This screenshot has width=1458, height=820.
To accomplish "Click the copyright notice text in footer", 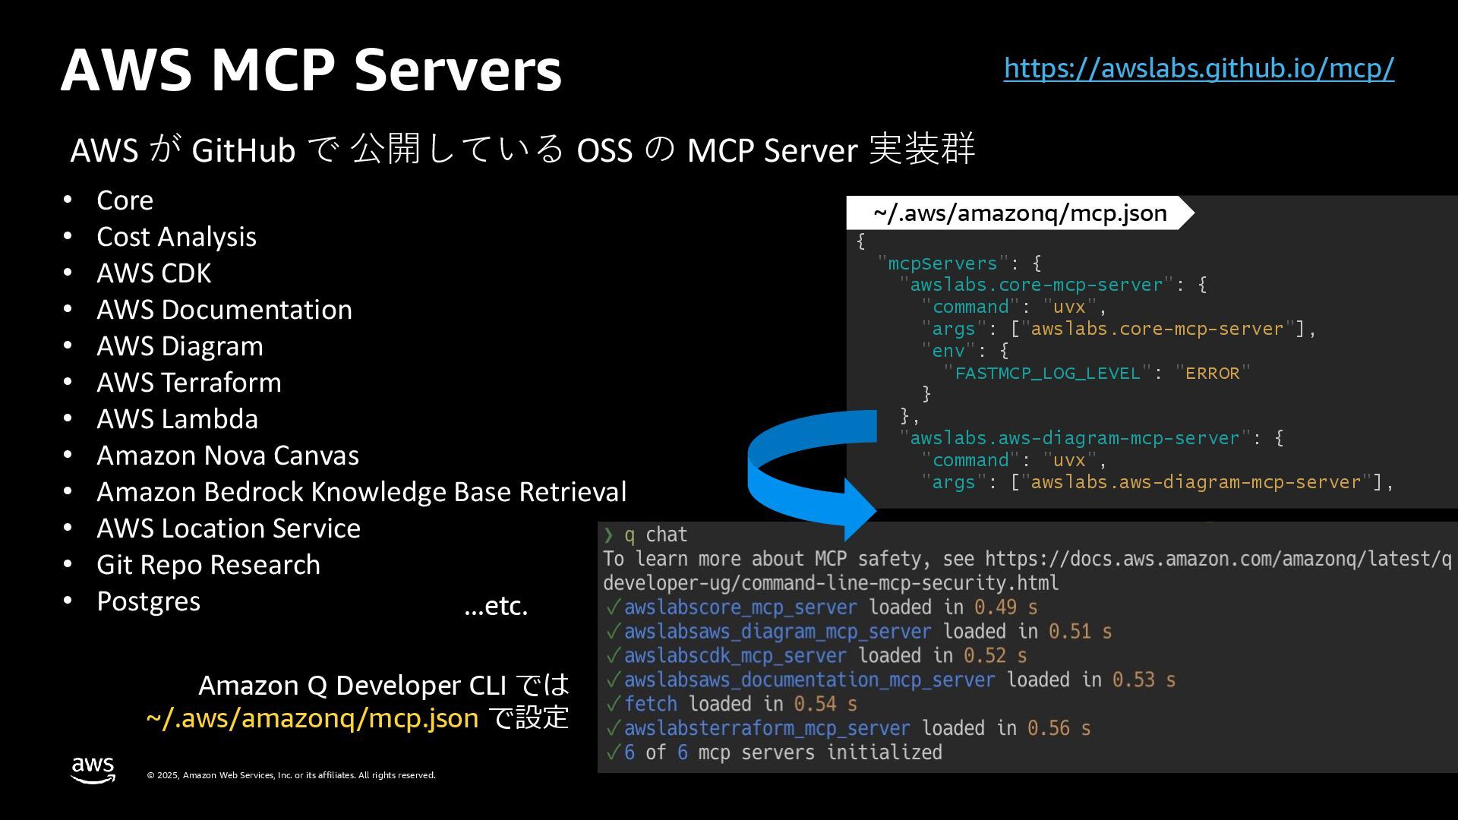I will point(291,775).
